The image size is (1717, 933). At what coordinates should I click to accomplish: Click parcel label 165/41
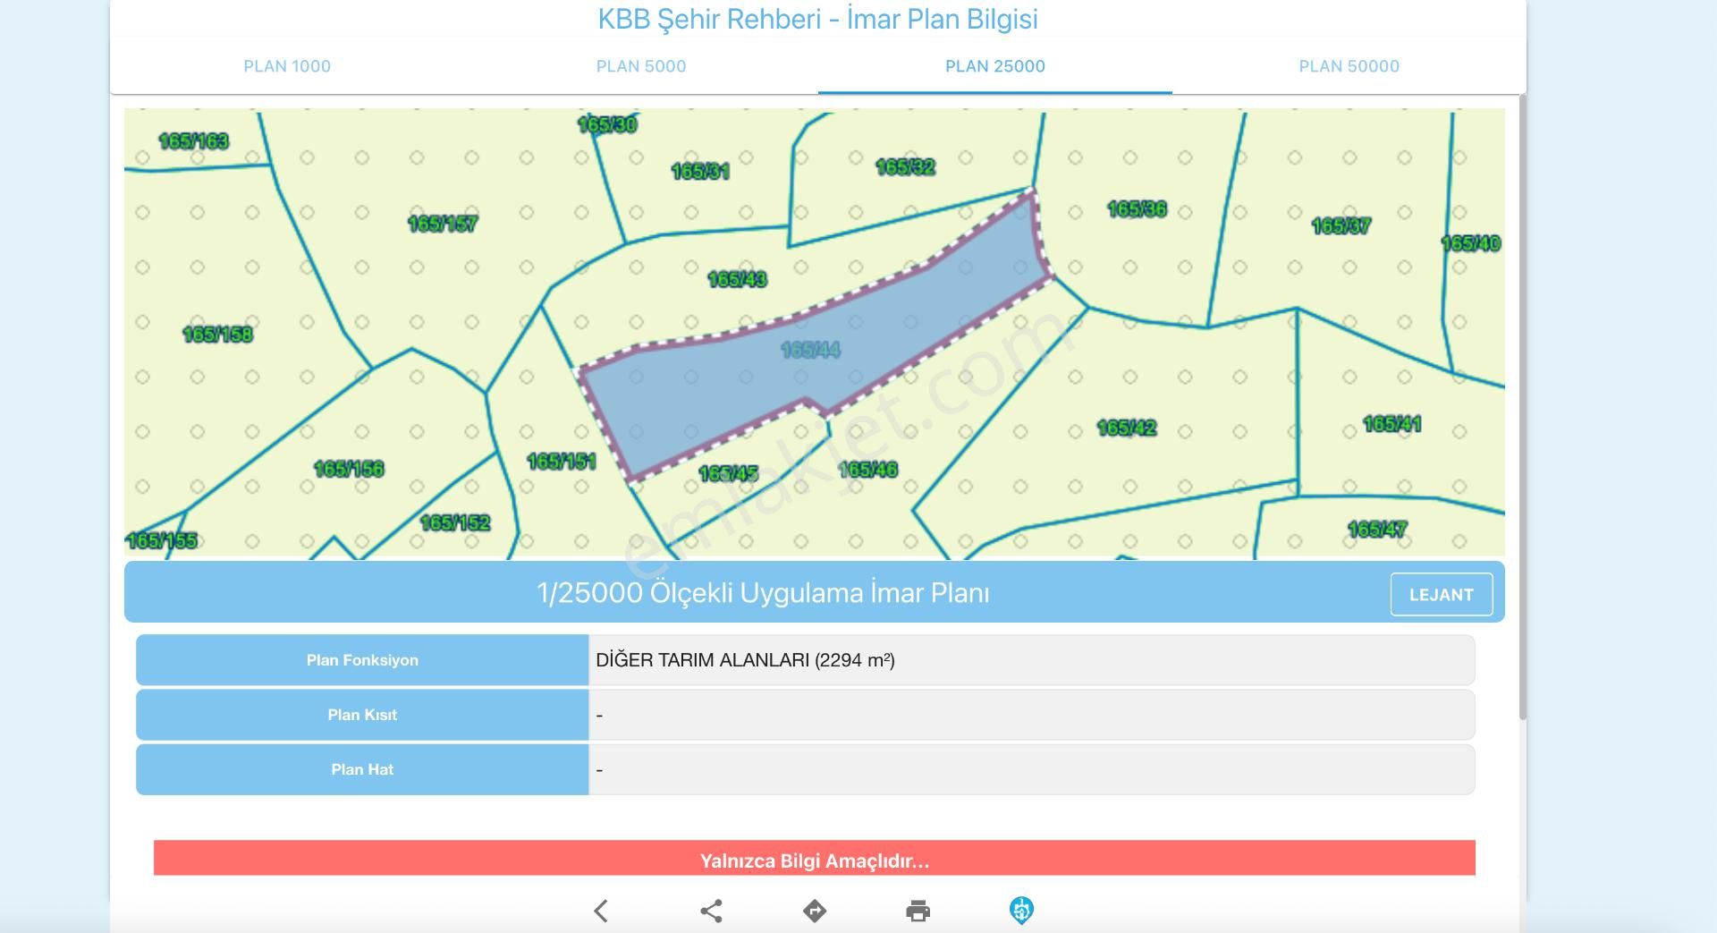[x=1391, y=424]
